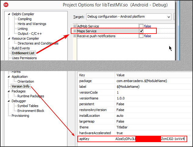The height and width of the screenshot is (147, 193).
Task: Enable Receive push notifications checkbox
Action: click(141, 36)
